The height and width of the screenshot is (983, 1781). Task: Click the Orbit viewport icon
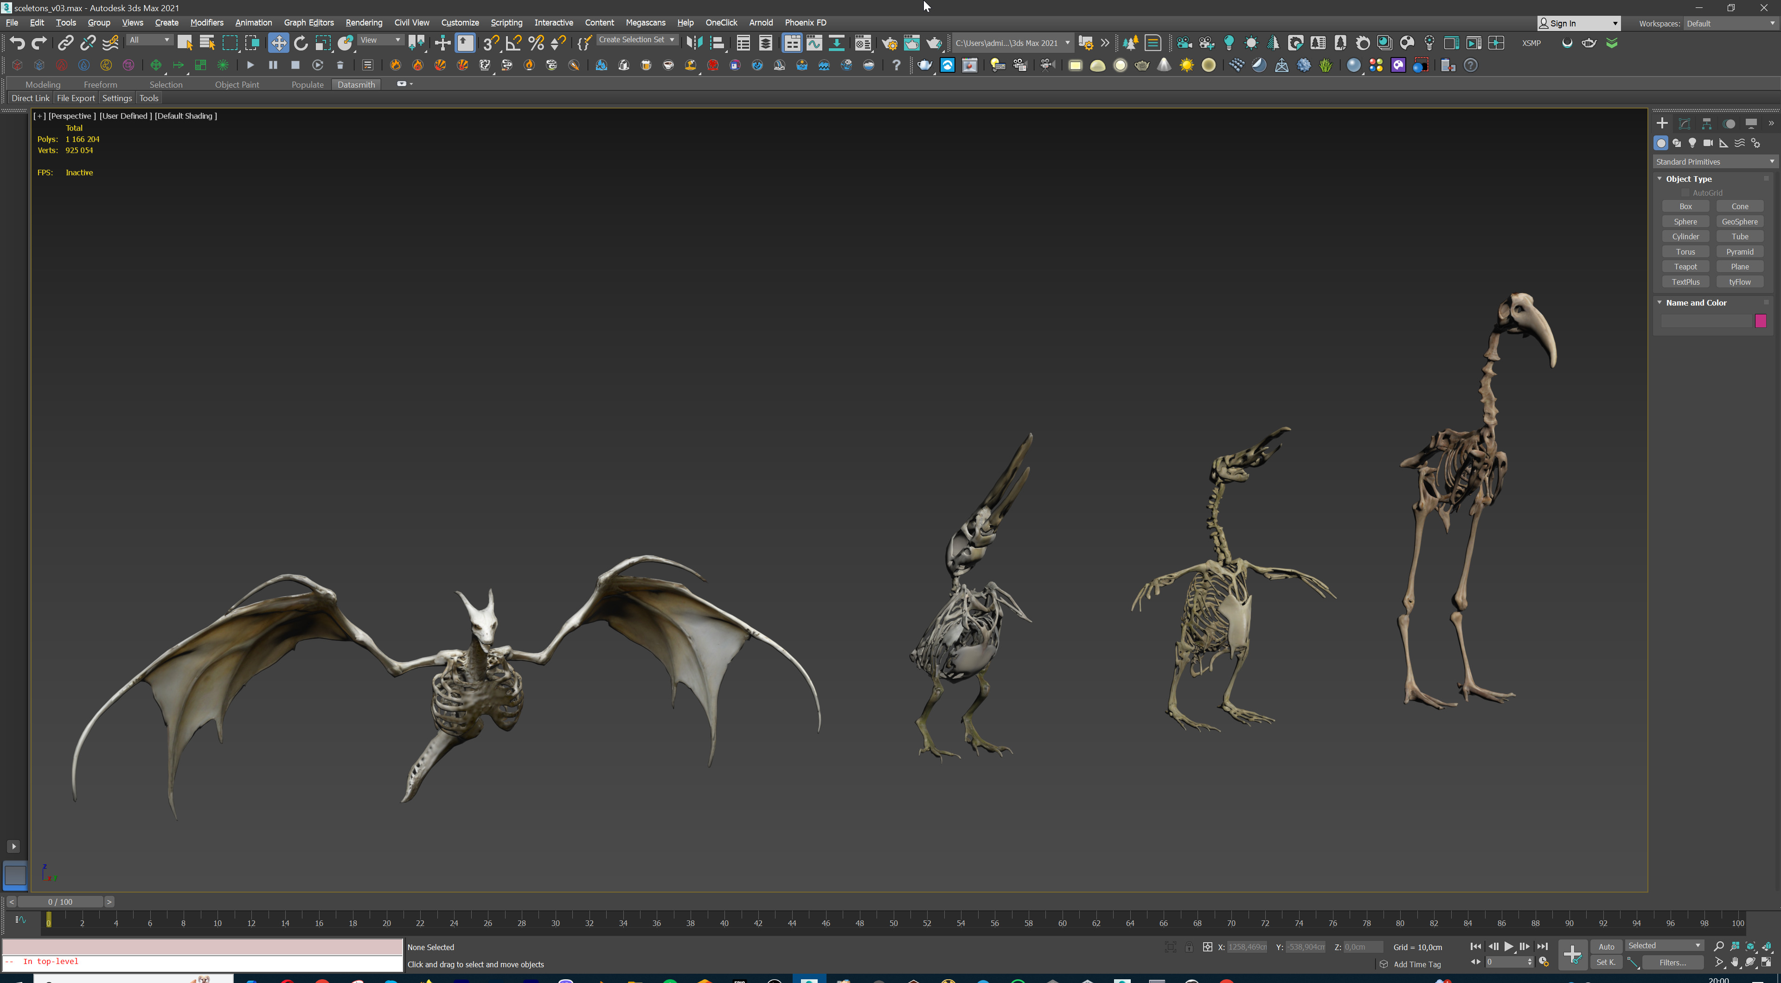[x=1750, y=962]
